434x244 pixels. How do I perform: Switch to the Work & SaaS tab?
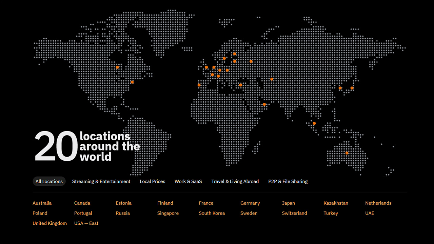[188, 181]
